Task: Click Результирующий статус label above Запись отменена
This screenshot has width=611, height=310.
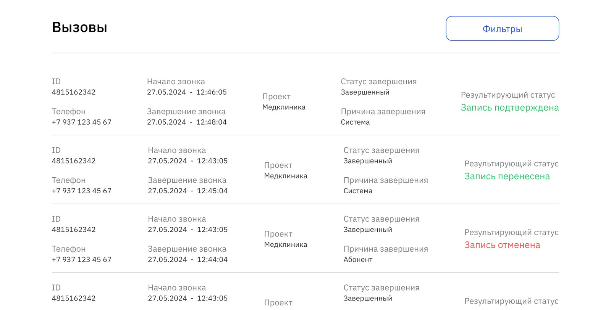Action: click(x=511, y=232)
